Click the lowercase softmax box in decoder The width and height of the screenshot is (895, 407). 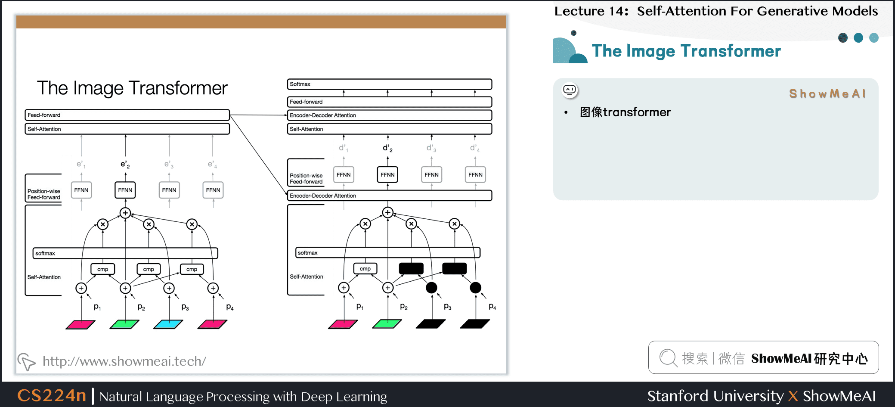click(x=388, y=253)
